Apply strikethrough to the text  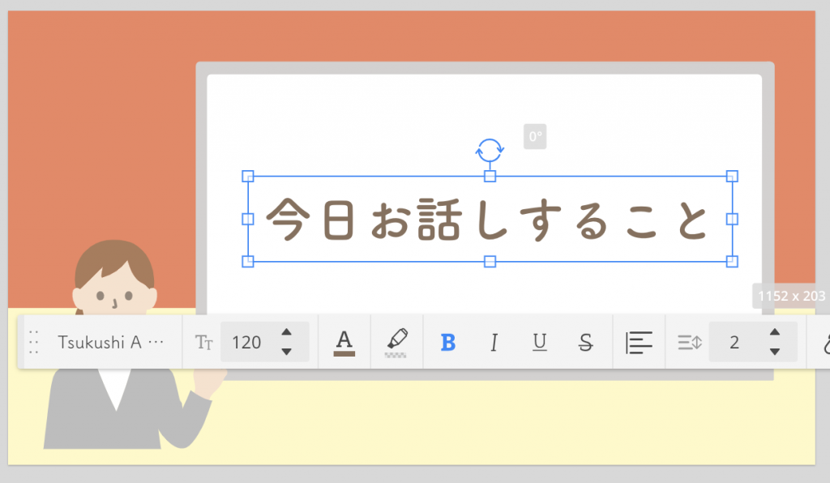[x=585, y=343]
